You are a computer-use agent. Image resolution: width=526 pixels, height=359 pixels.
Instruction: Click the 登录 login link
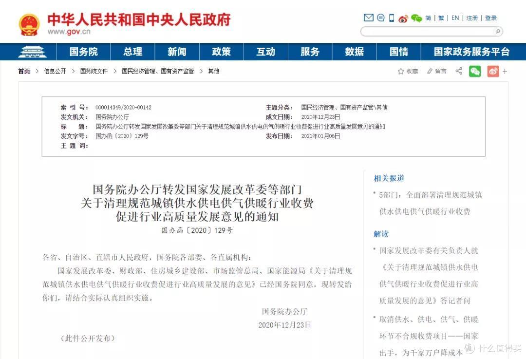490,18
